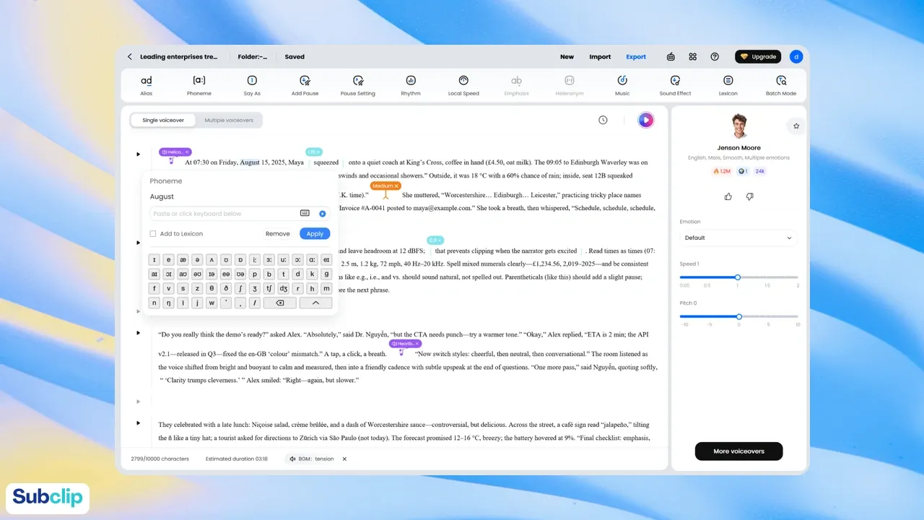The height and width of the screenshot is (520, 924).
Task: Click the Remove button in the Phoneme popup
Action: pos(278,234)
